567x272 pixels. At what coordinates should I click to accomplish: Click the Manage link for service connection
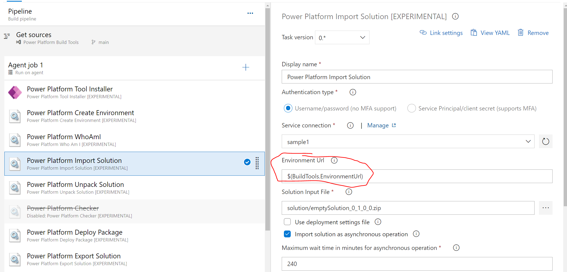(x=378, y=125)
